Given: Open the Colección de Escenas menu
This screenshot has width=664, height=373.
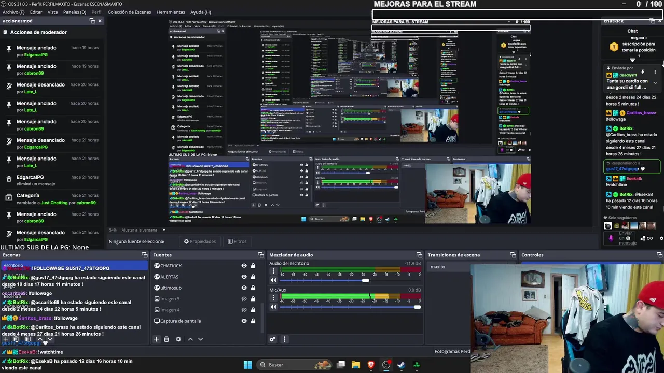Looking at the screenshot, I should (130, 12).
